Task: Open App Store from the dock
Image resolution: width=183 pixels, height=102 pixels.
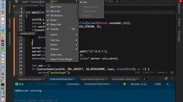Action: point(3,66)
